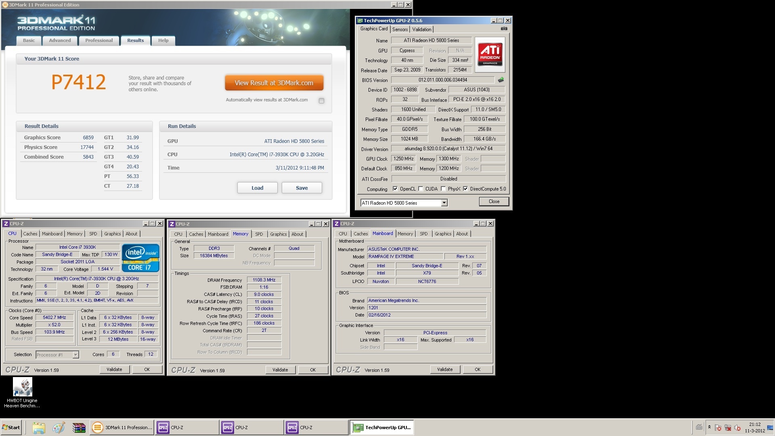
Task: Open Paint icon in quick launch
Action: click(x=59, y=428)
